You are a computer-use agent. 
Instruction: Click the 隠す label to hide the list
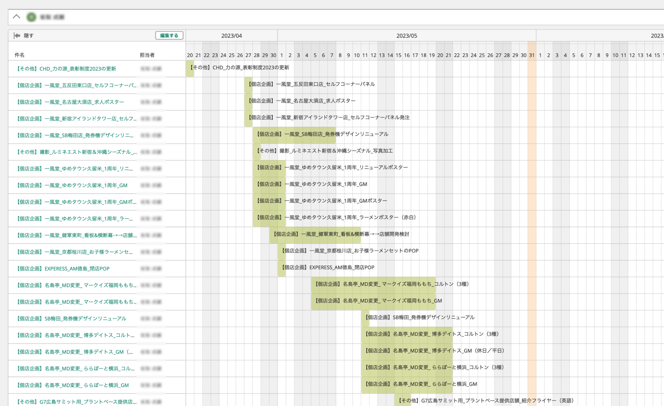[29, 35]
